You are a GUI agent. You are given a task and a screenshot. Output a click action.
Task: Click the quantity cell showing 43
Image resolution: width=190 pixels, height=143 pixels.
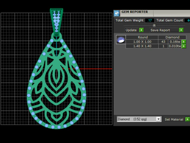click(x=163, y=42)
